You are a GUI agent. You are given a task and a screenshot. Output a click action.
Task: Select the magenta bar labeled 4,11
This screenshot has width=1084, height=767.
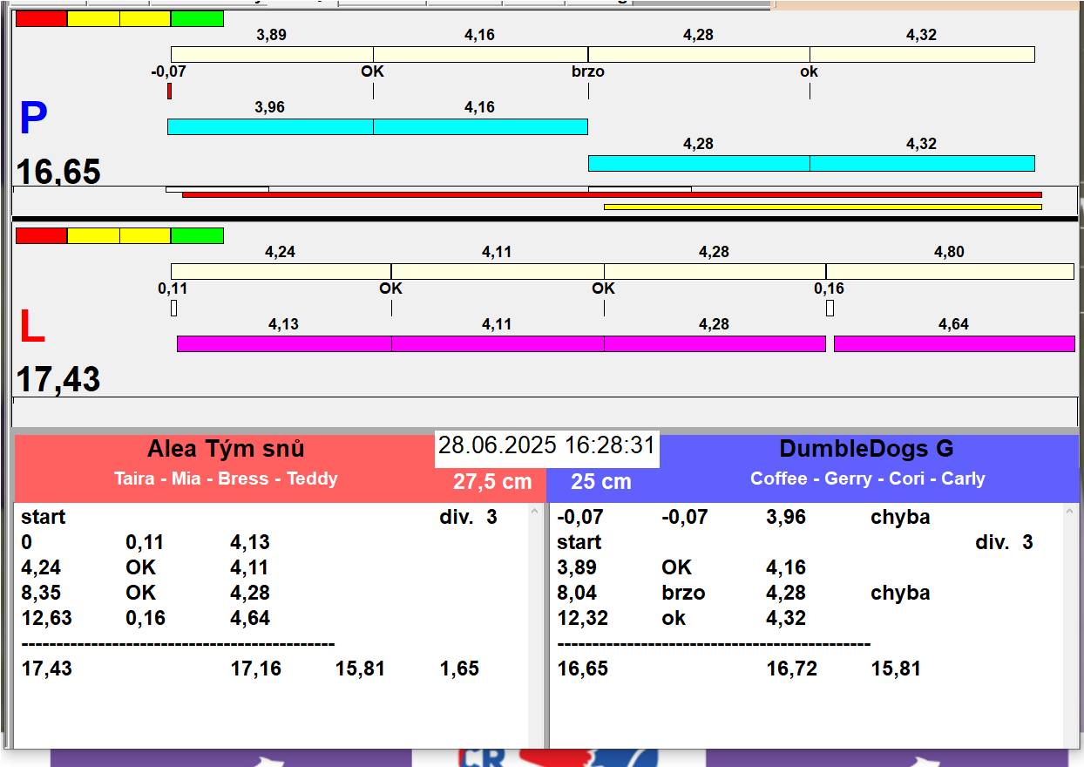click(498, 343)
